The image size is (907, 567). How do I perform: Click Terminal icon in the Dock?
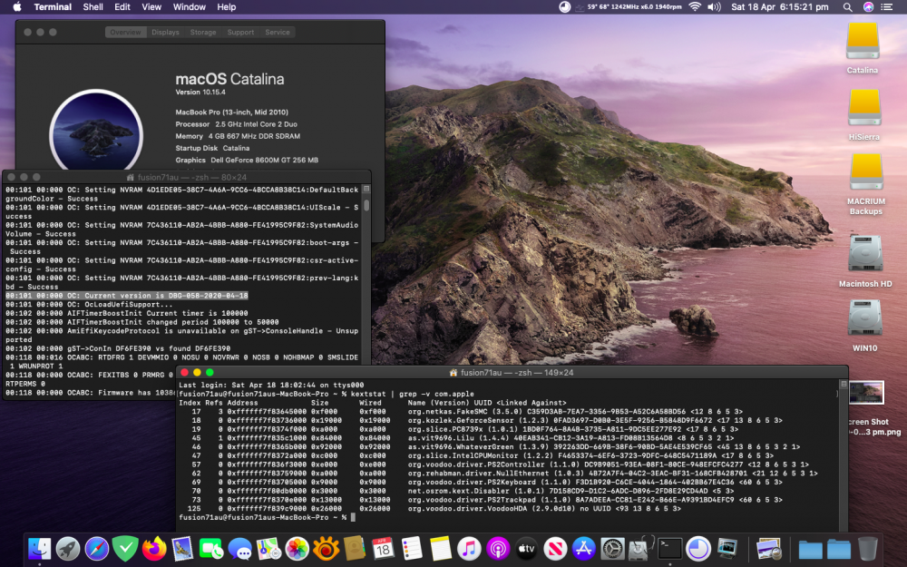click(x=670, y=549)
